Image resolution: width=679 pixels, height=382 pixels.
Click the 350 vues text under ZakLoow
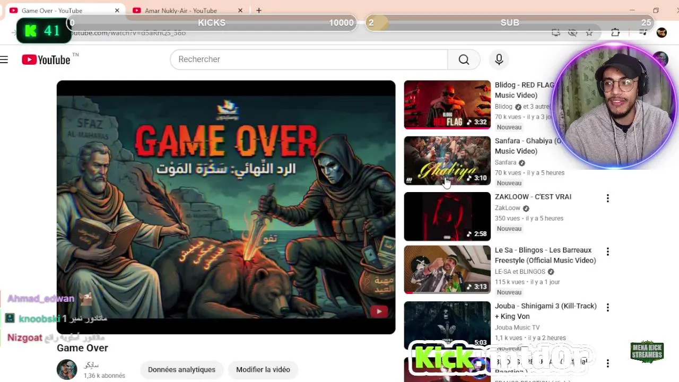point(507,219)
